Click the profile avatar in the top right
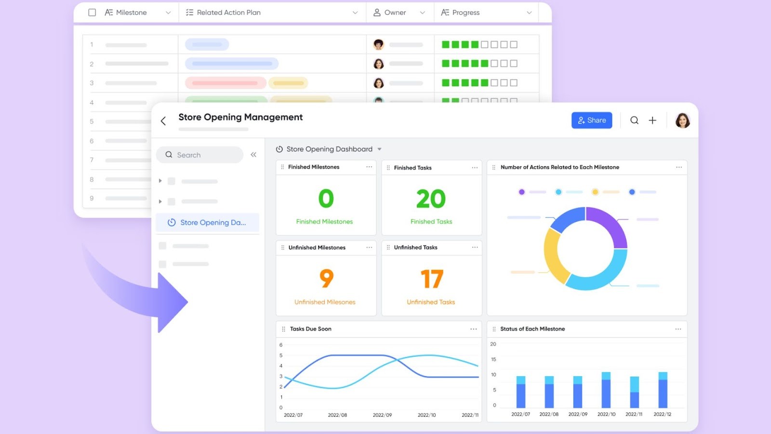This screenshot has width=771, height=434. pos(682,120)
